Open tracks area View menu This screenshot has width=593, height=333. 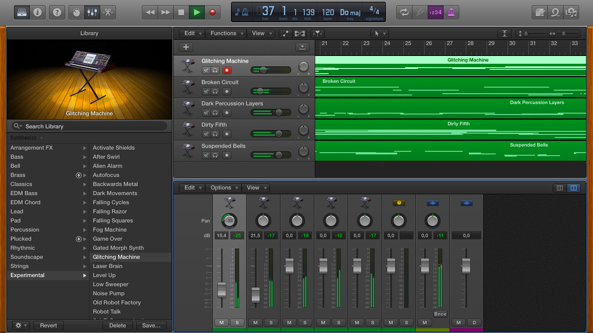click(x=262, y=33)
